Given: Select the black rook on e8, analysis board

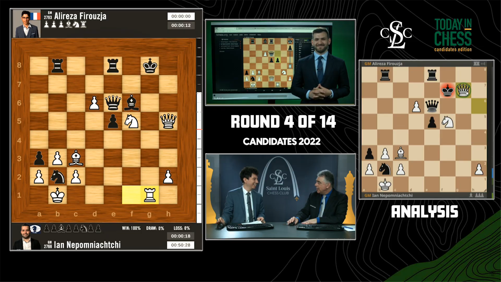Looking at the screenshot, I should (x=432, y=75).
